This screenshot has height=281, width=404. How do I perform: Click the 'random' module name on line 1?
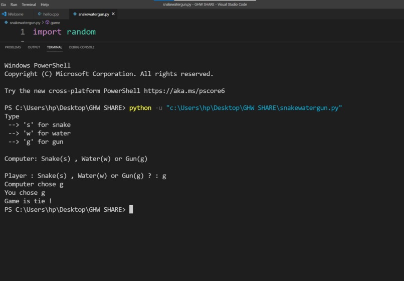[x=81, y=32]
